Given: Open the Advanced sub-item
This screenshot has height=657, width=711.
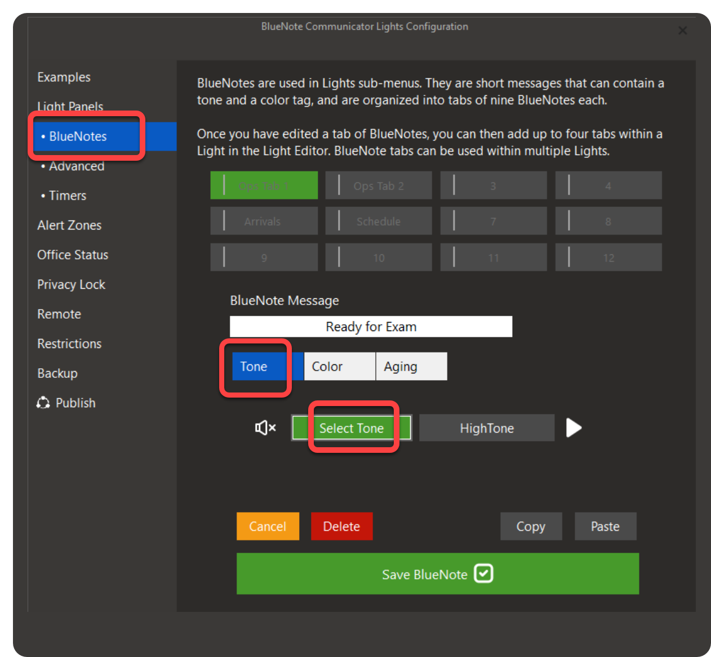Looking at the screenshot, I should click(73, 166).
